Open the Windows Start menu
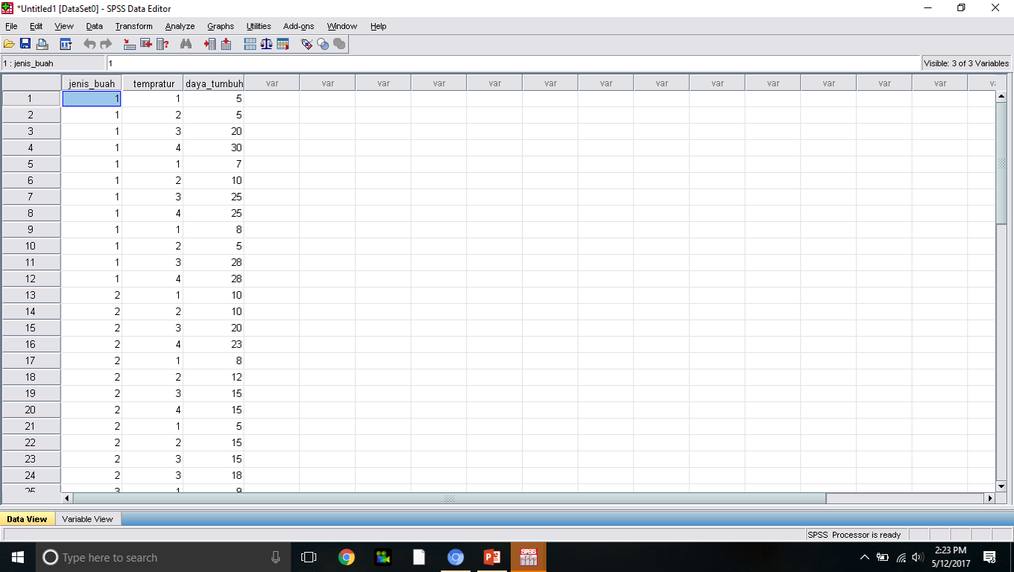The height and width of the screenshot is (572, 1014). pos(18,557)
